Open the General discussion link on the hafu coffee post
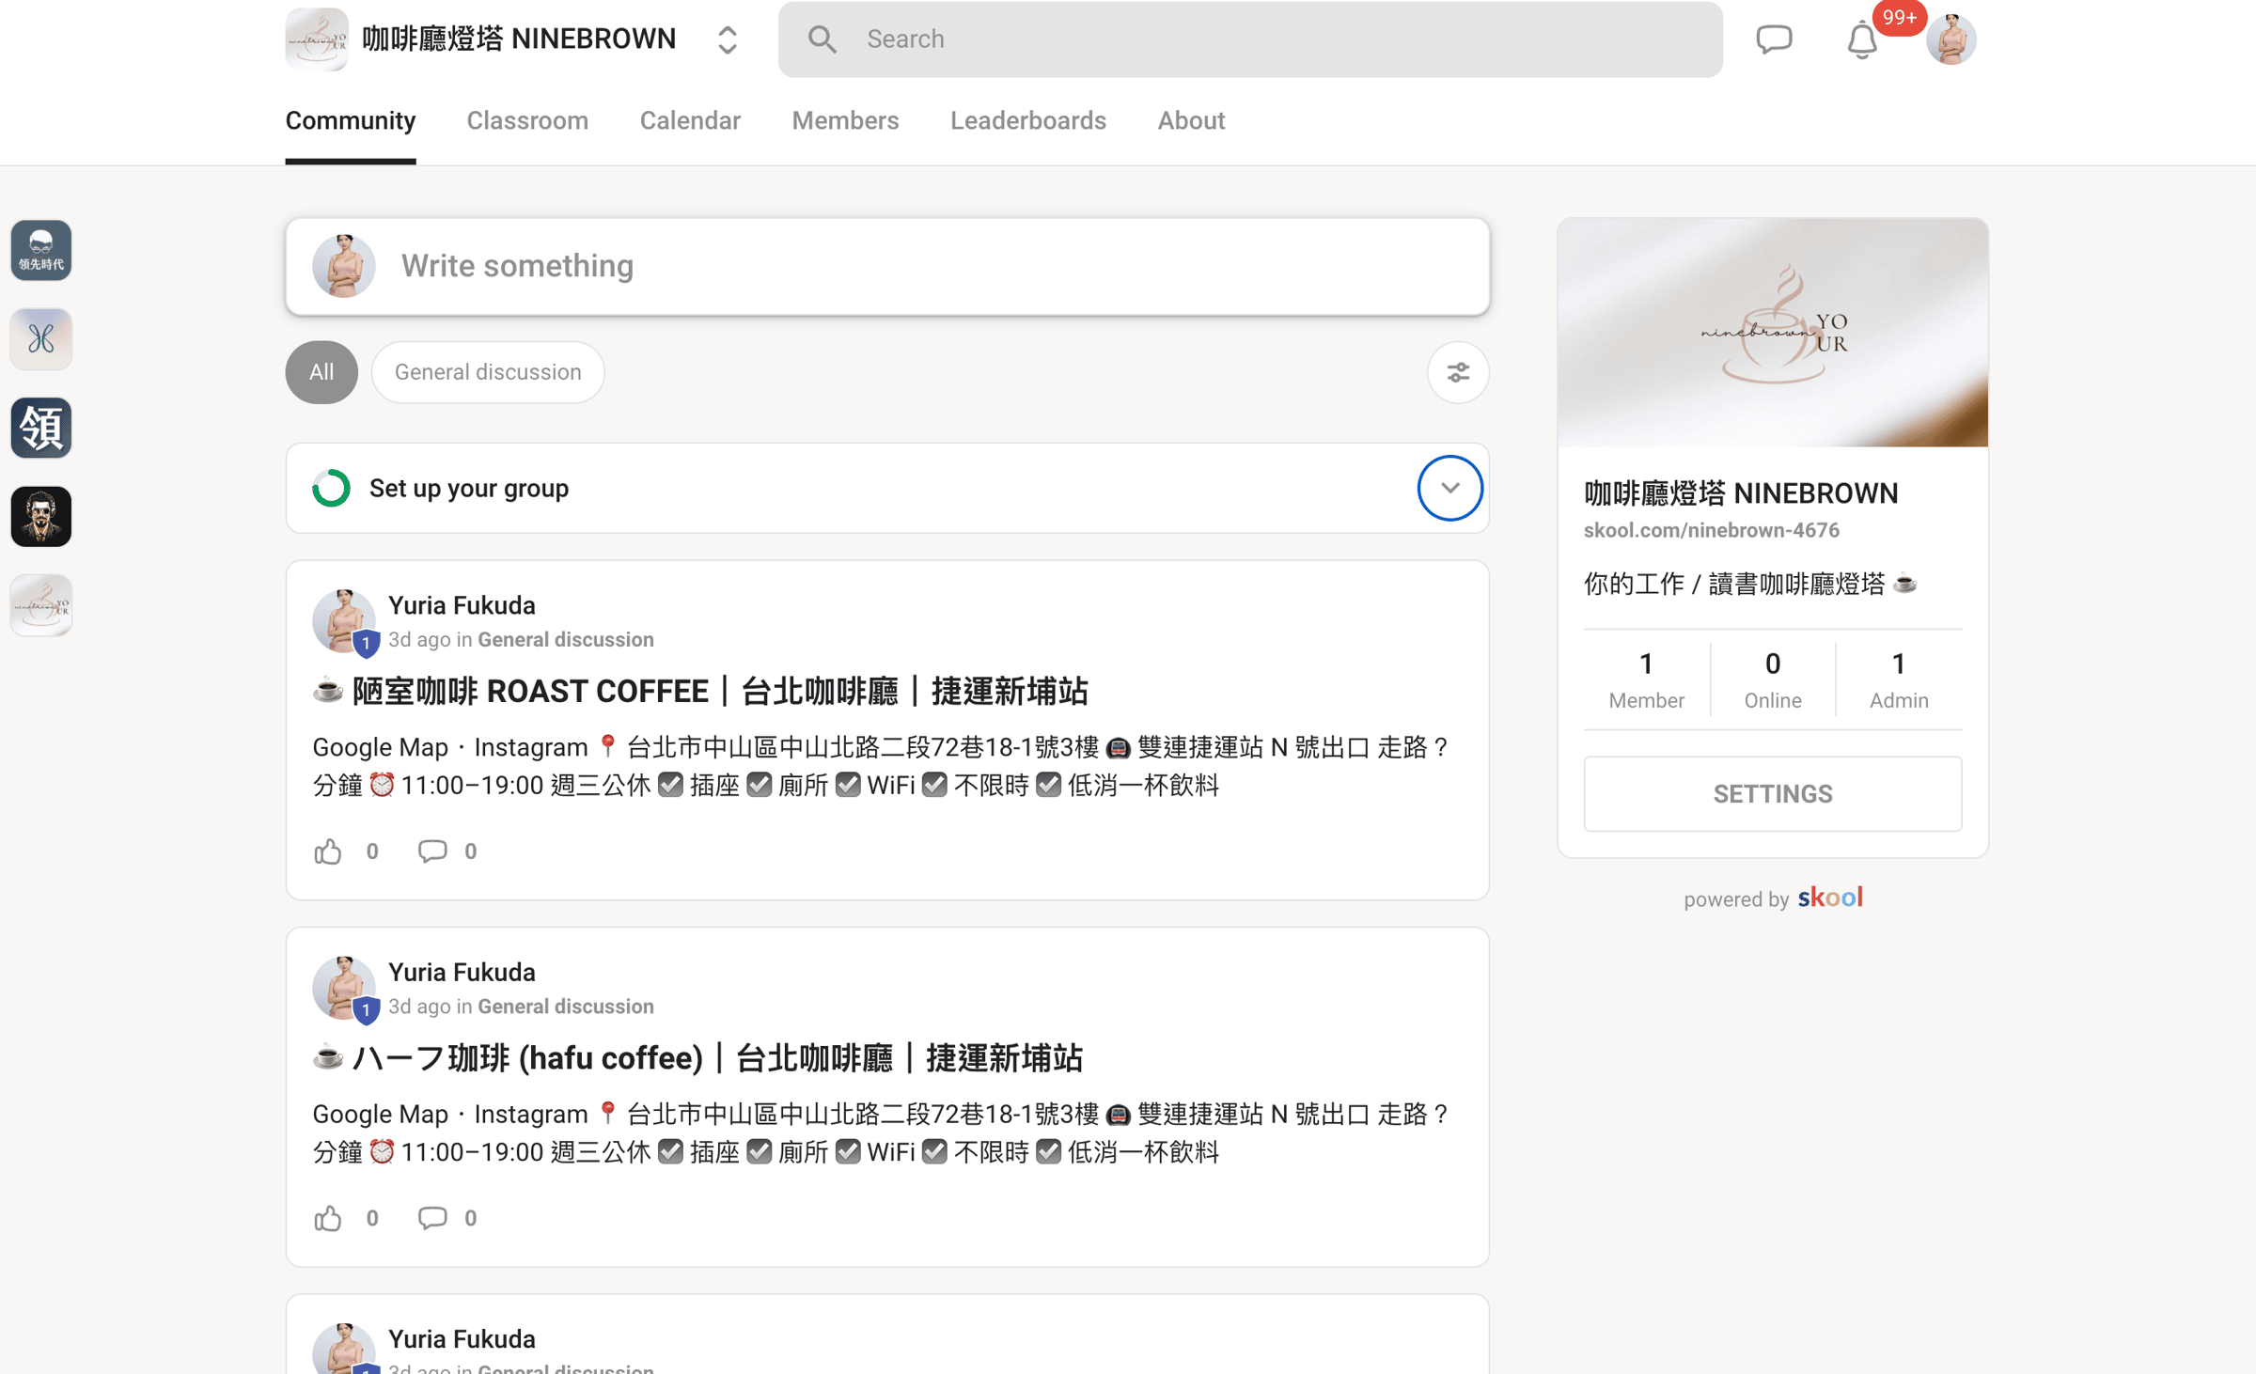This screenshot has width=2256, height=1374. click(x=566, y=1007)
